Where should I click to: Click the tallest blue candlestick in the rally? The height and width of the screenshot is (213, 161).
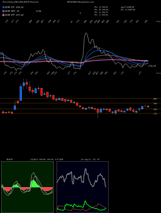coord(21,93)
